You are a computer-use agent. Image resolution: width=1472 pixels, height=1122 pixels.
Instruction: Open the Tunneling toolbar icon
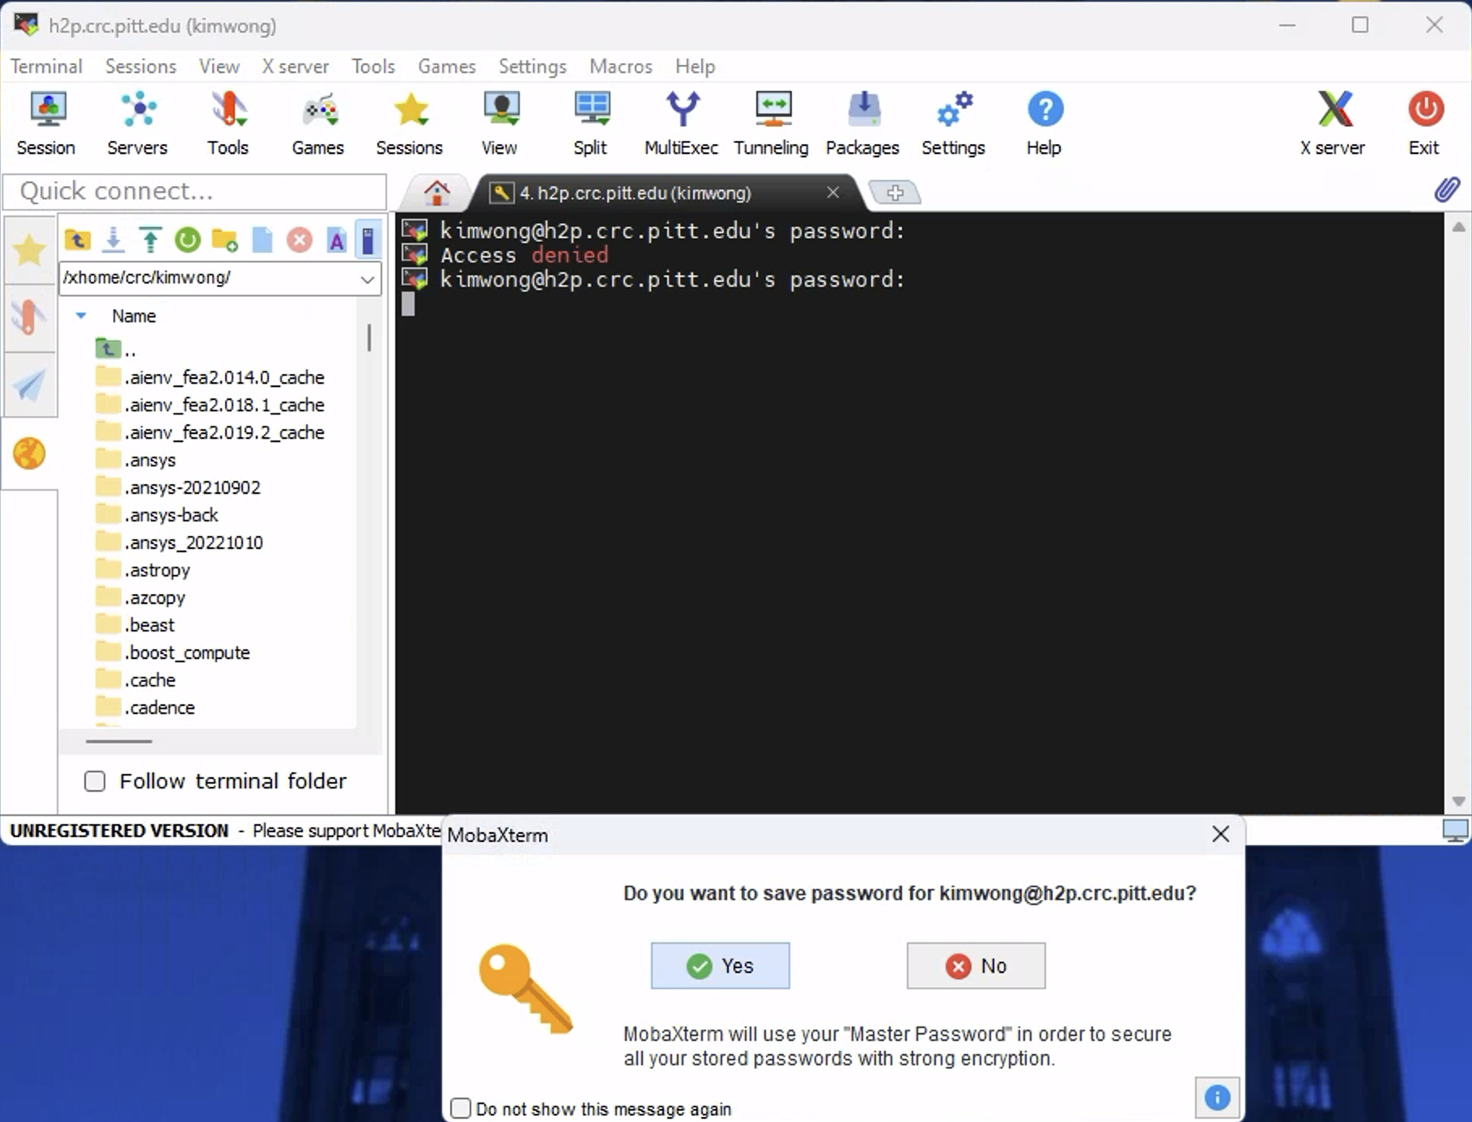pyautogui.click(x=772, y=124)
